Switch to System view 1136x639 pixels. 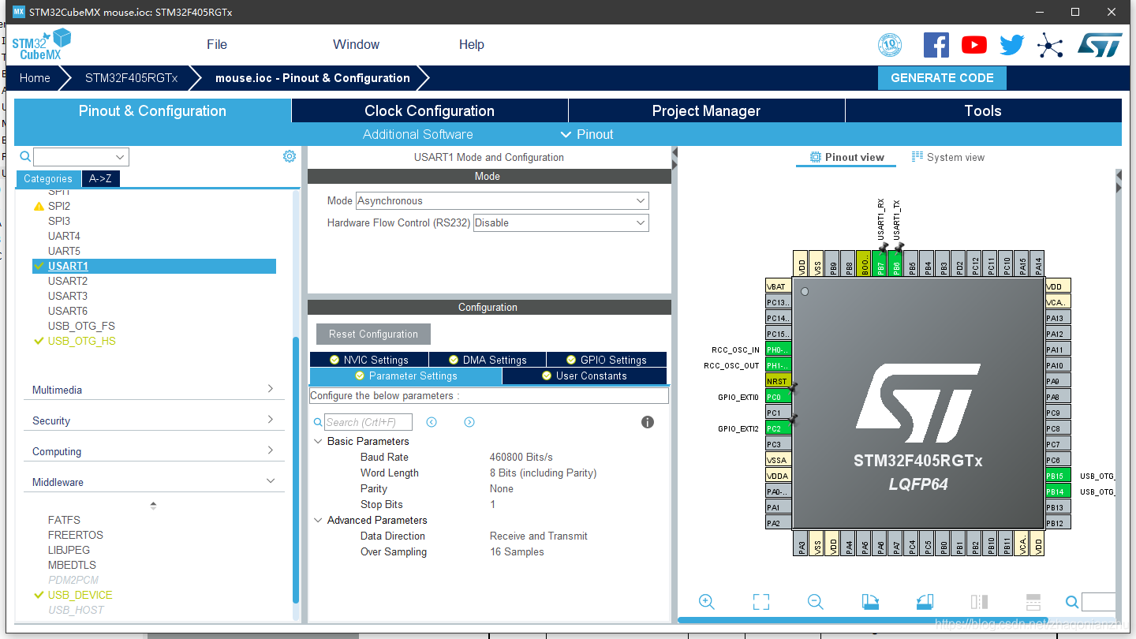tap(948, 157)
